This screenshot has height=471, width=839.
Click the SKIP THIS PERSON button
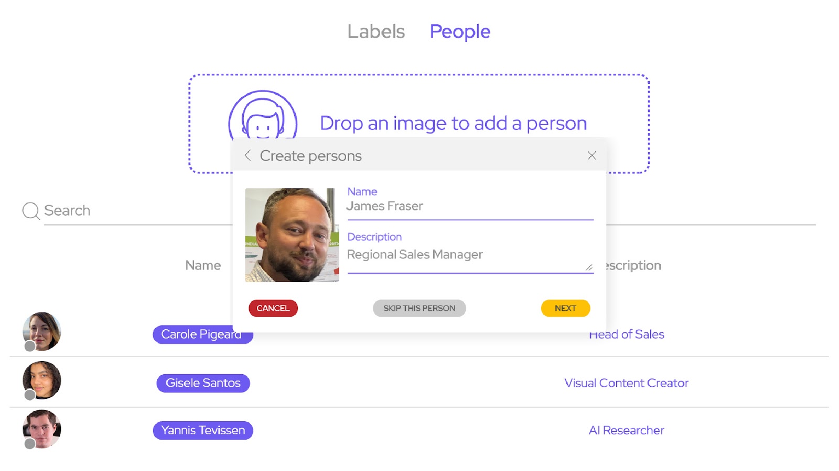point(419,308)
